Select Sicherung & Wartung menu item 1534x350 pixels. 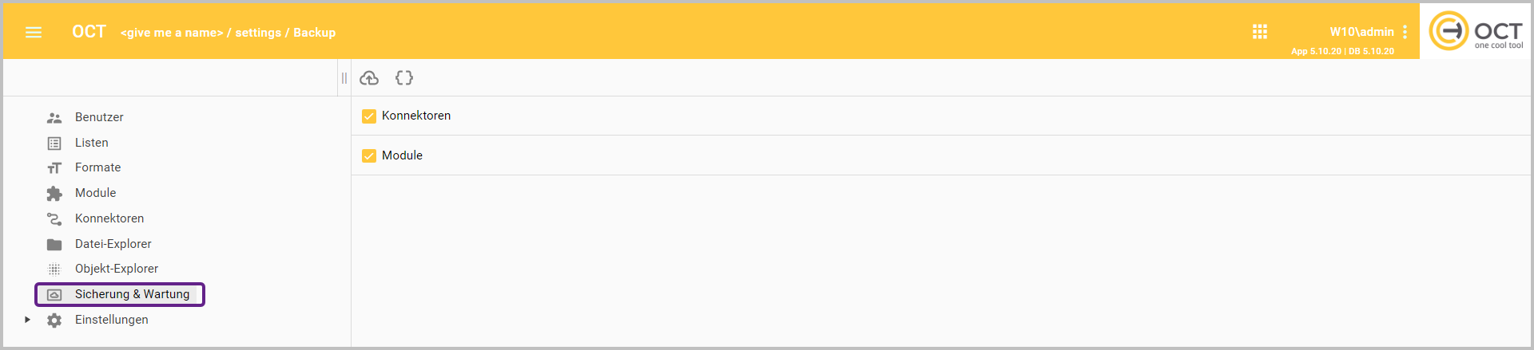tap(132, 294)
